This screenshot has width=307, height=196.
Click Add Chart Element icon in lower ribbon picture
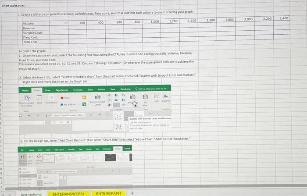pos(23,159)
